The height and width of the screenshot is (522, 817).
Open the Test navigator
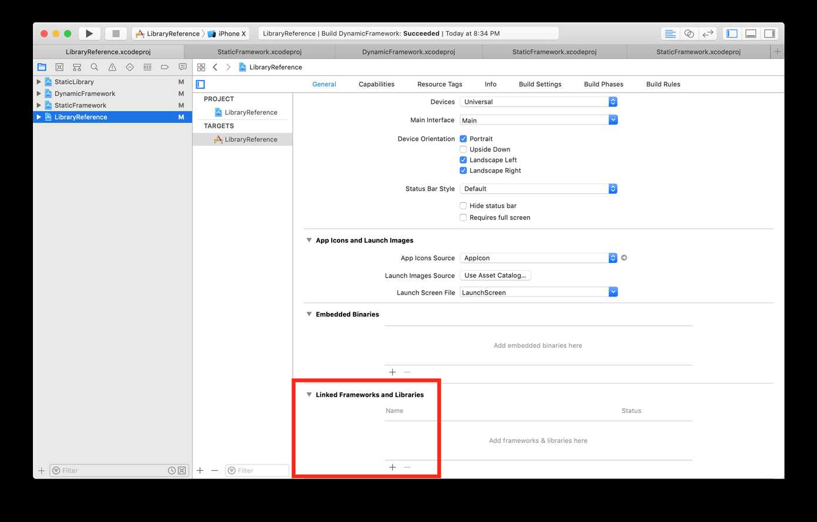(x=130, y=67)
